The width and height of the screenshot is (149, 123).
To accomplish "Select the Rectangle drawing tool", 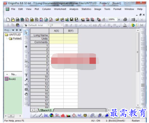I will (26, 89).
